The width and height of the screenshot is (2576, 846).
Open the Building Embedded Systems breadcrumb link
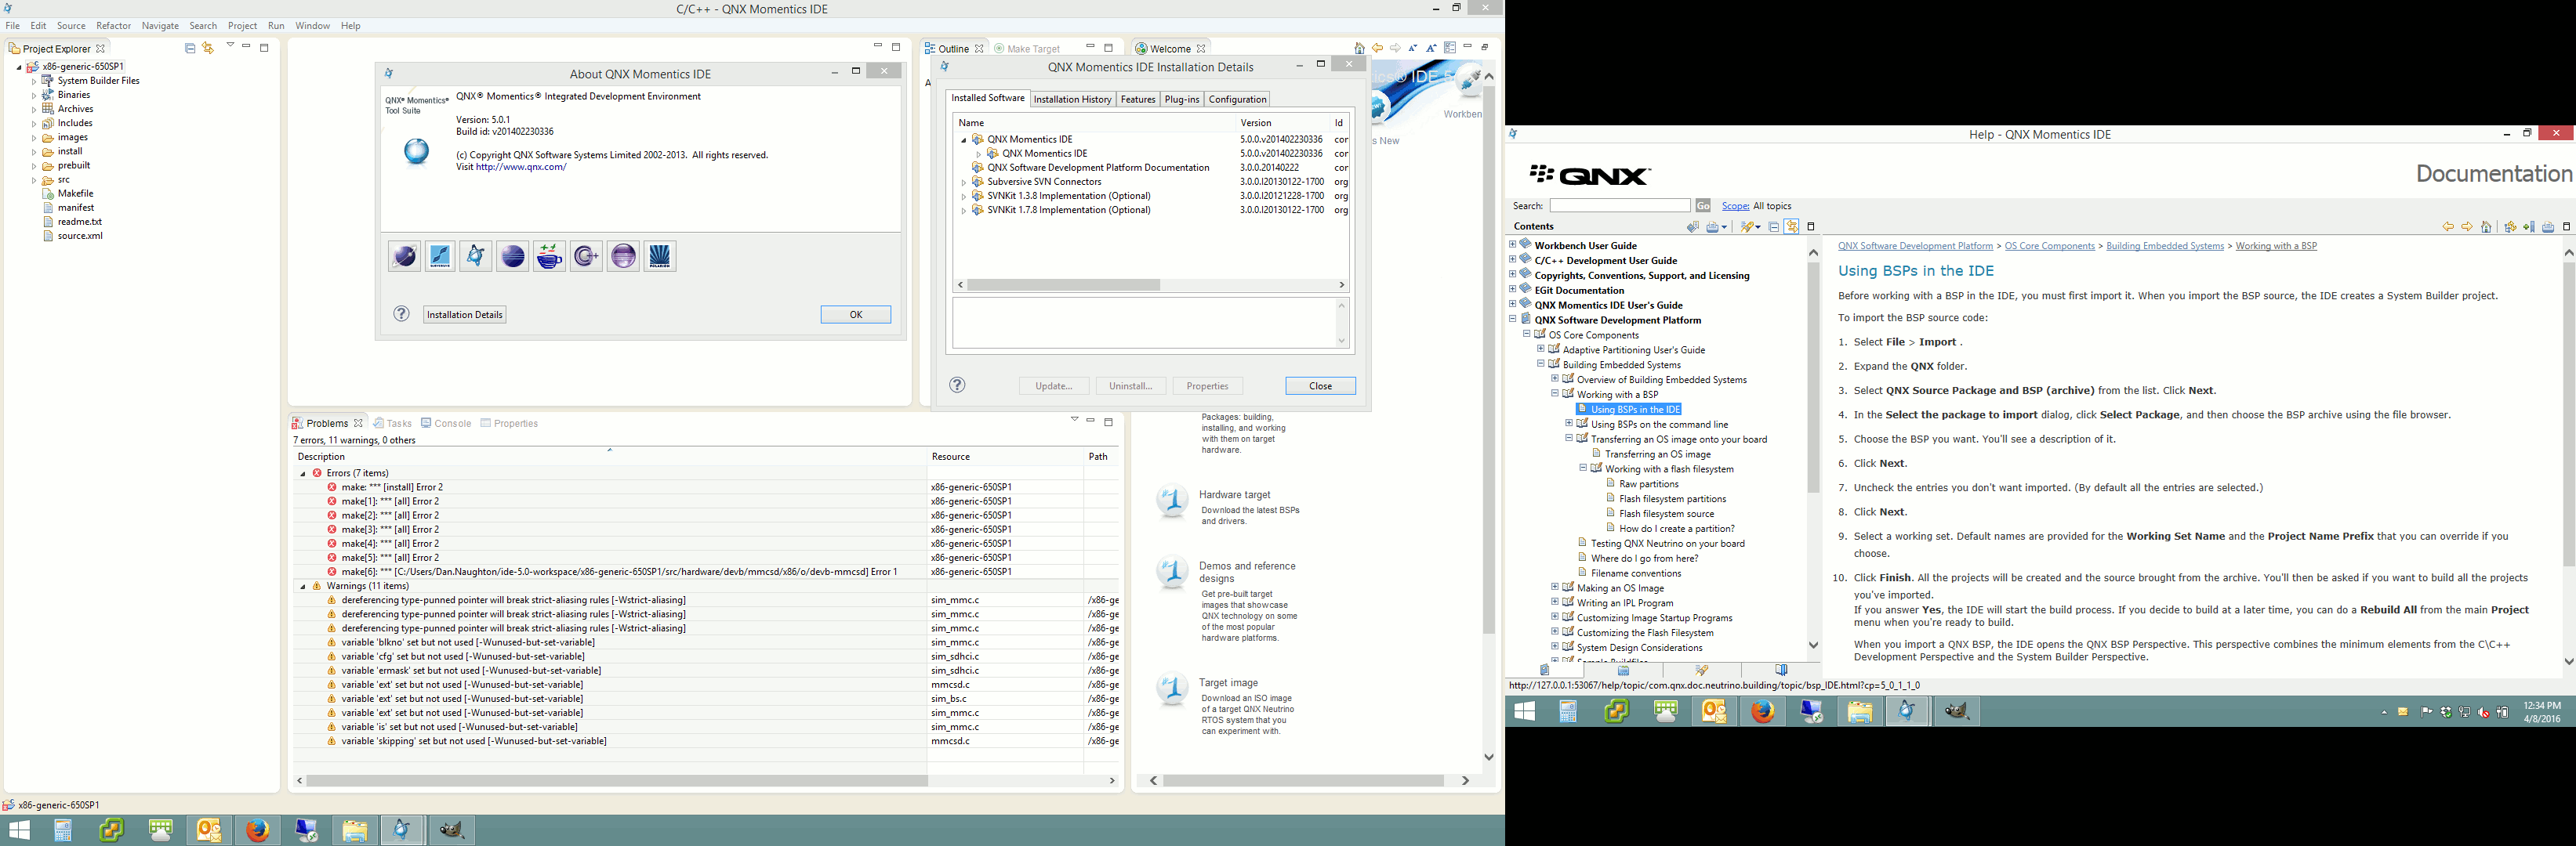click(2165, 246)
